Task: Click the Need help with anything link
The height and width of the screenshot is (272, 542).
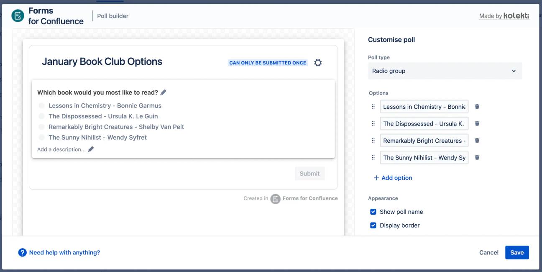Action: (x=64, y=253)
